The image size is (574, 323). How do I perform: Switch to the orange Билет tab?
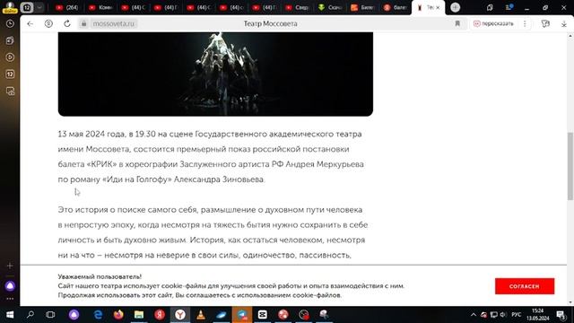point(362,7)
